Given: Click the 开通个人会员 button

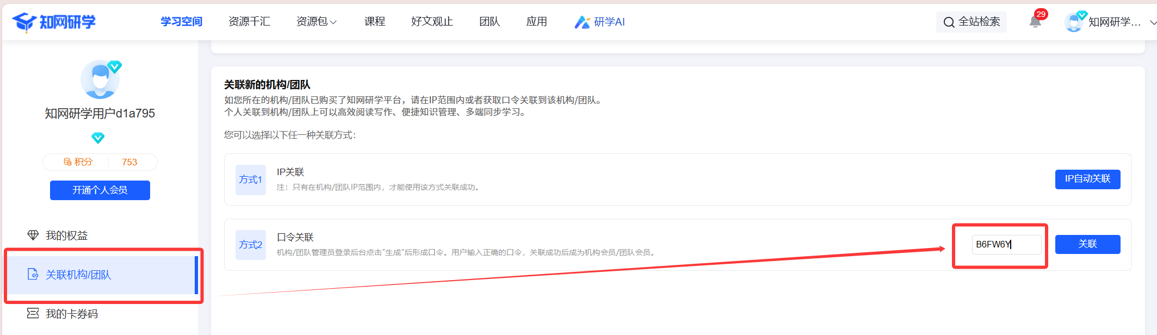Looking at the screenshot, I should pos(100,190).
